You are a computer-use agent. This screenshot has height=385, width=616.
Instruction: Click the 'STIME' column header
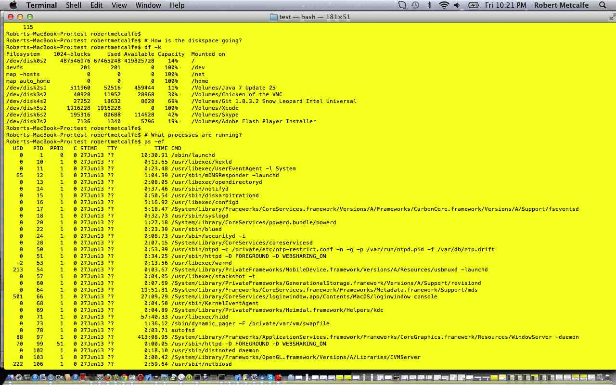pos(89,148)
